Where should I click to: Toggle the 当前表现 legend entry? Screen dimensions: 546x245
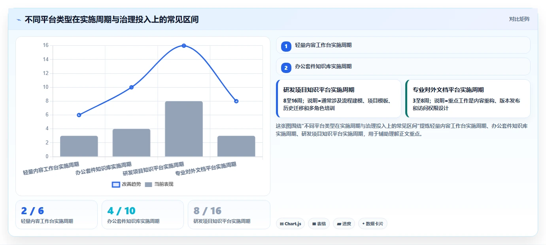point(159,184)
